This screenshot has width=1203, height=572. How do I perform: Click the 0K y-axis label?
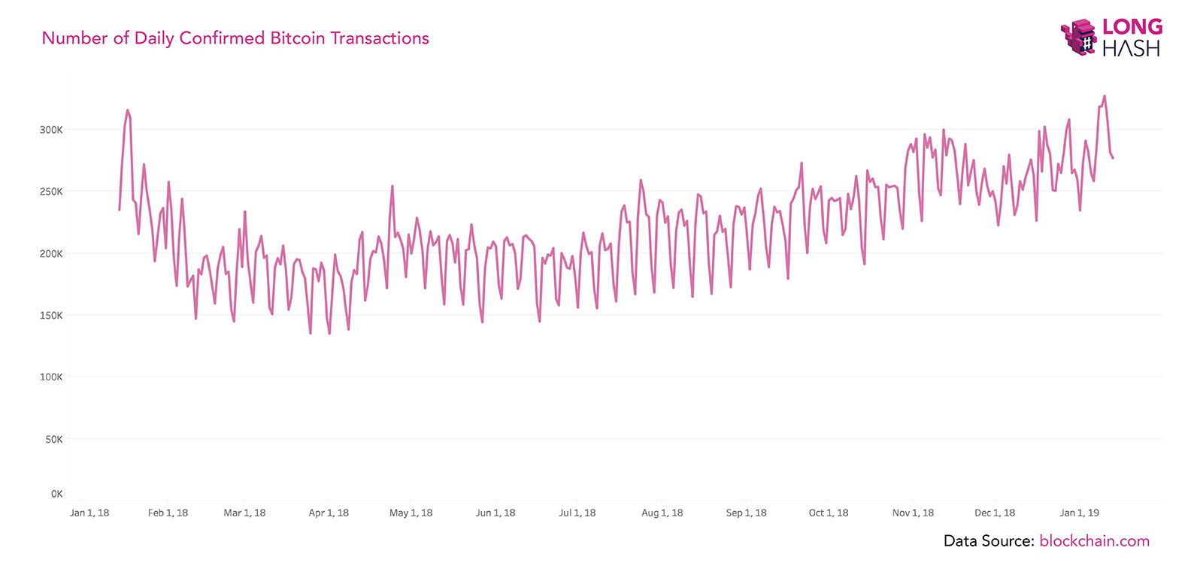56,495
